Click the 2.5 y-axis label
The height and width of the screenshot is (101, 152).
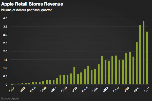pyautogui.click(x=5, y=43)
